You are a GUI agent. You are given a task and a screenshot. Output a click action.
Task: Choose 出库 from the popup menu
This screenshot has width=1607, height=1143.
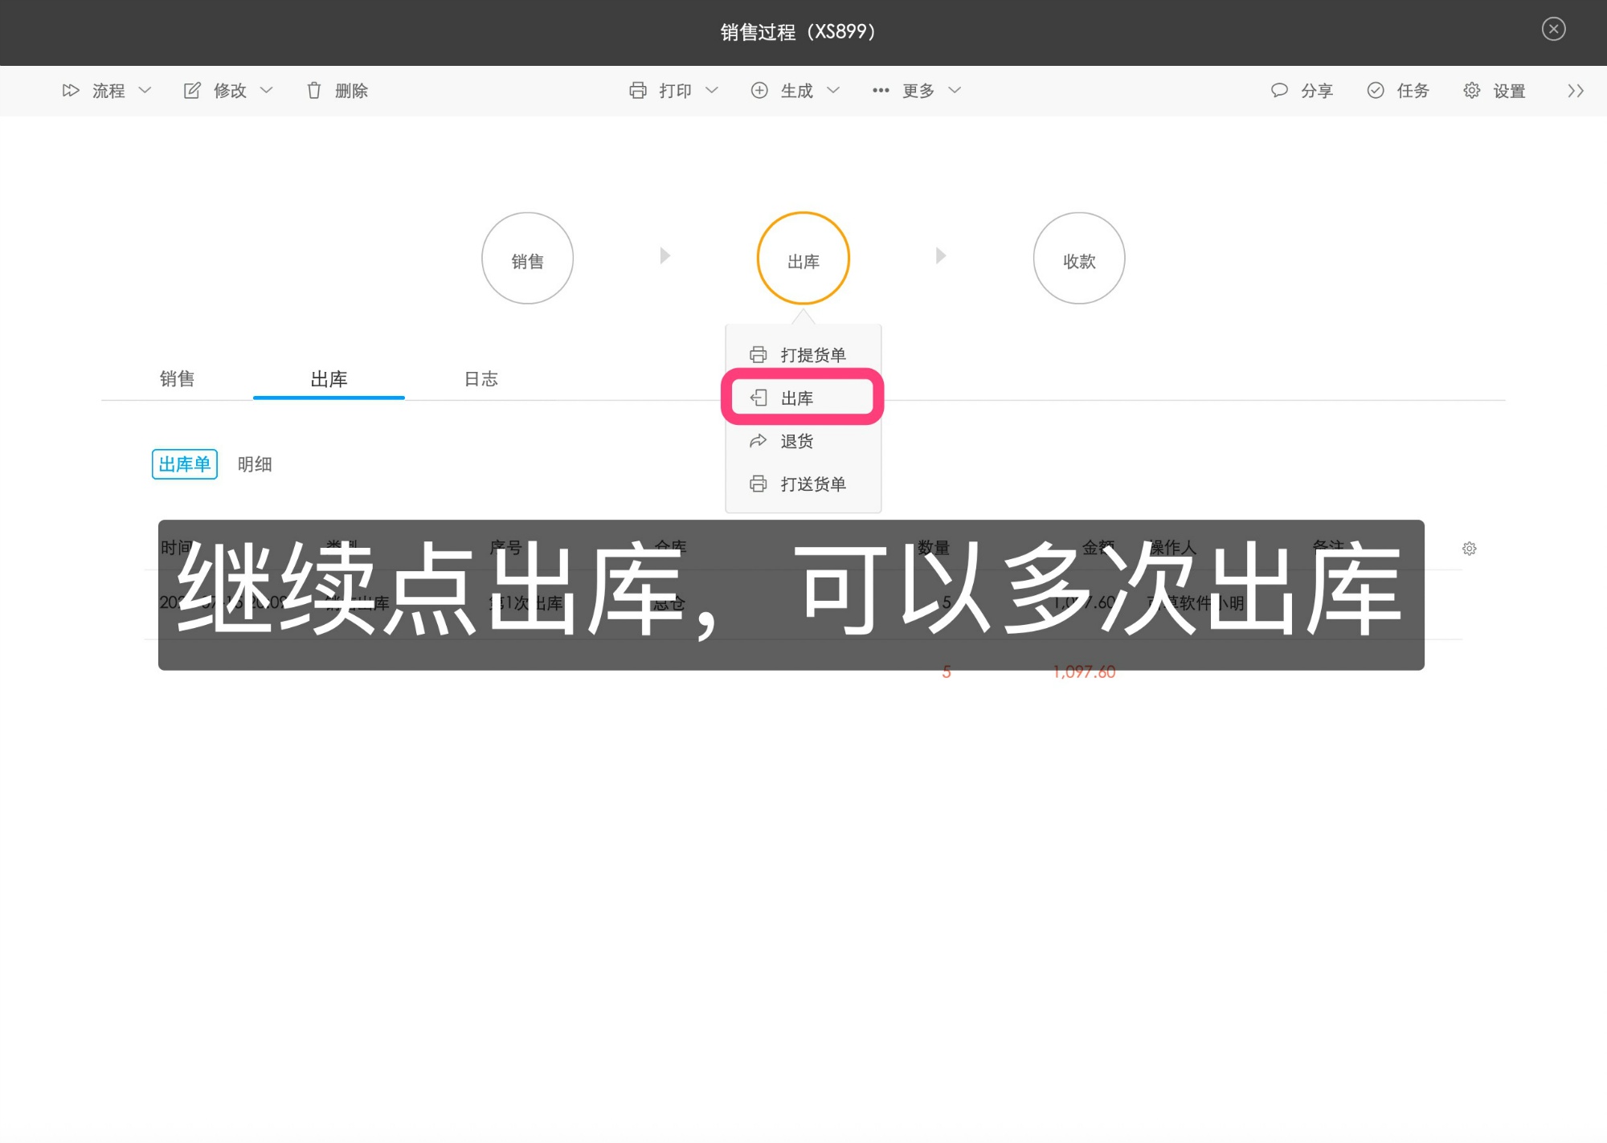pyautogui.click(x=803, y=398)
